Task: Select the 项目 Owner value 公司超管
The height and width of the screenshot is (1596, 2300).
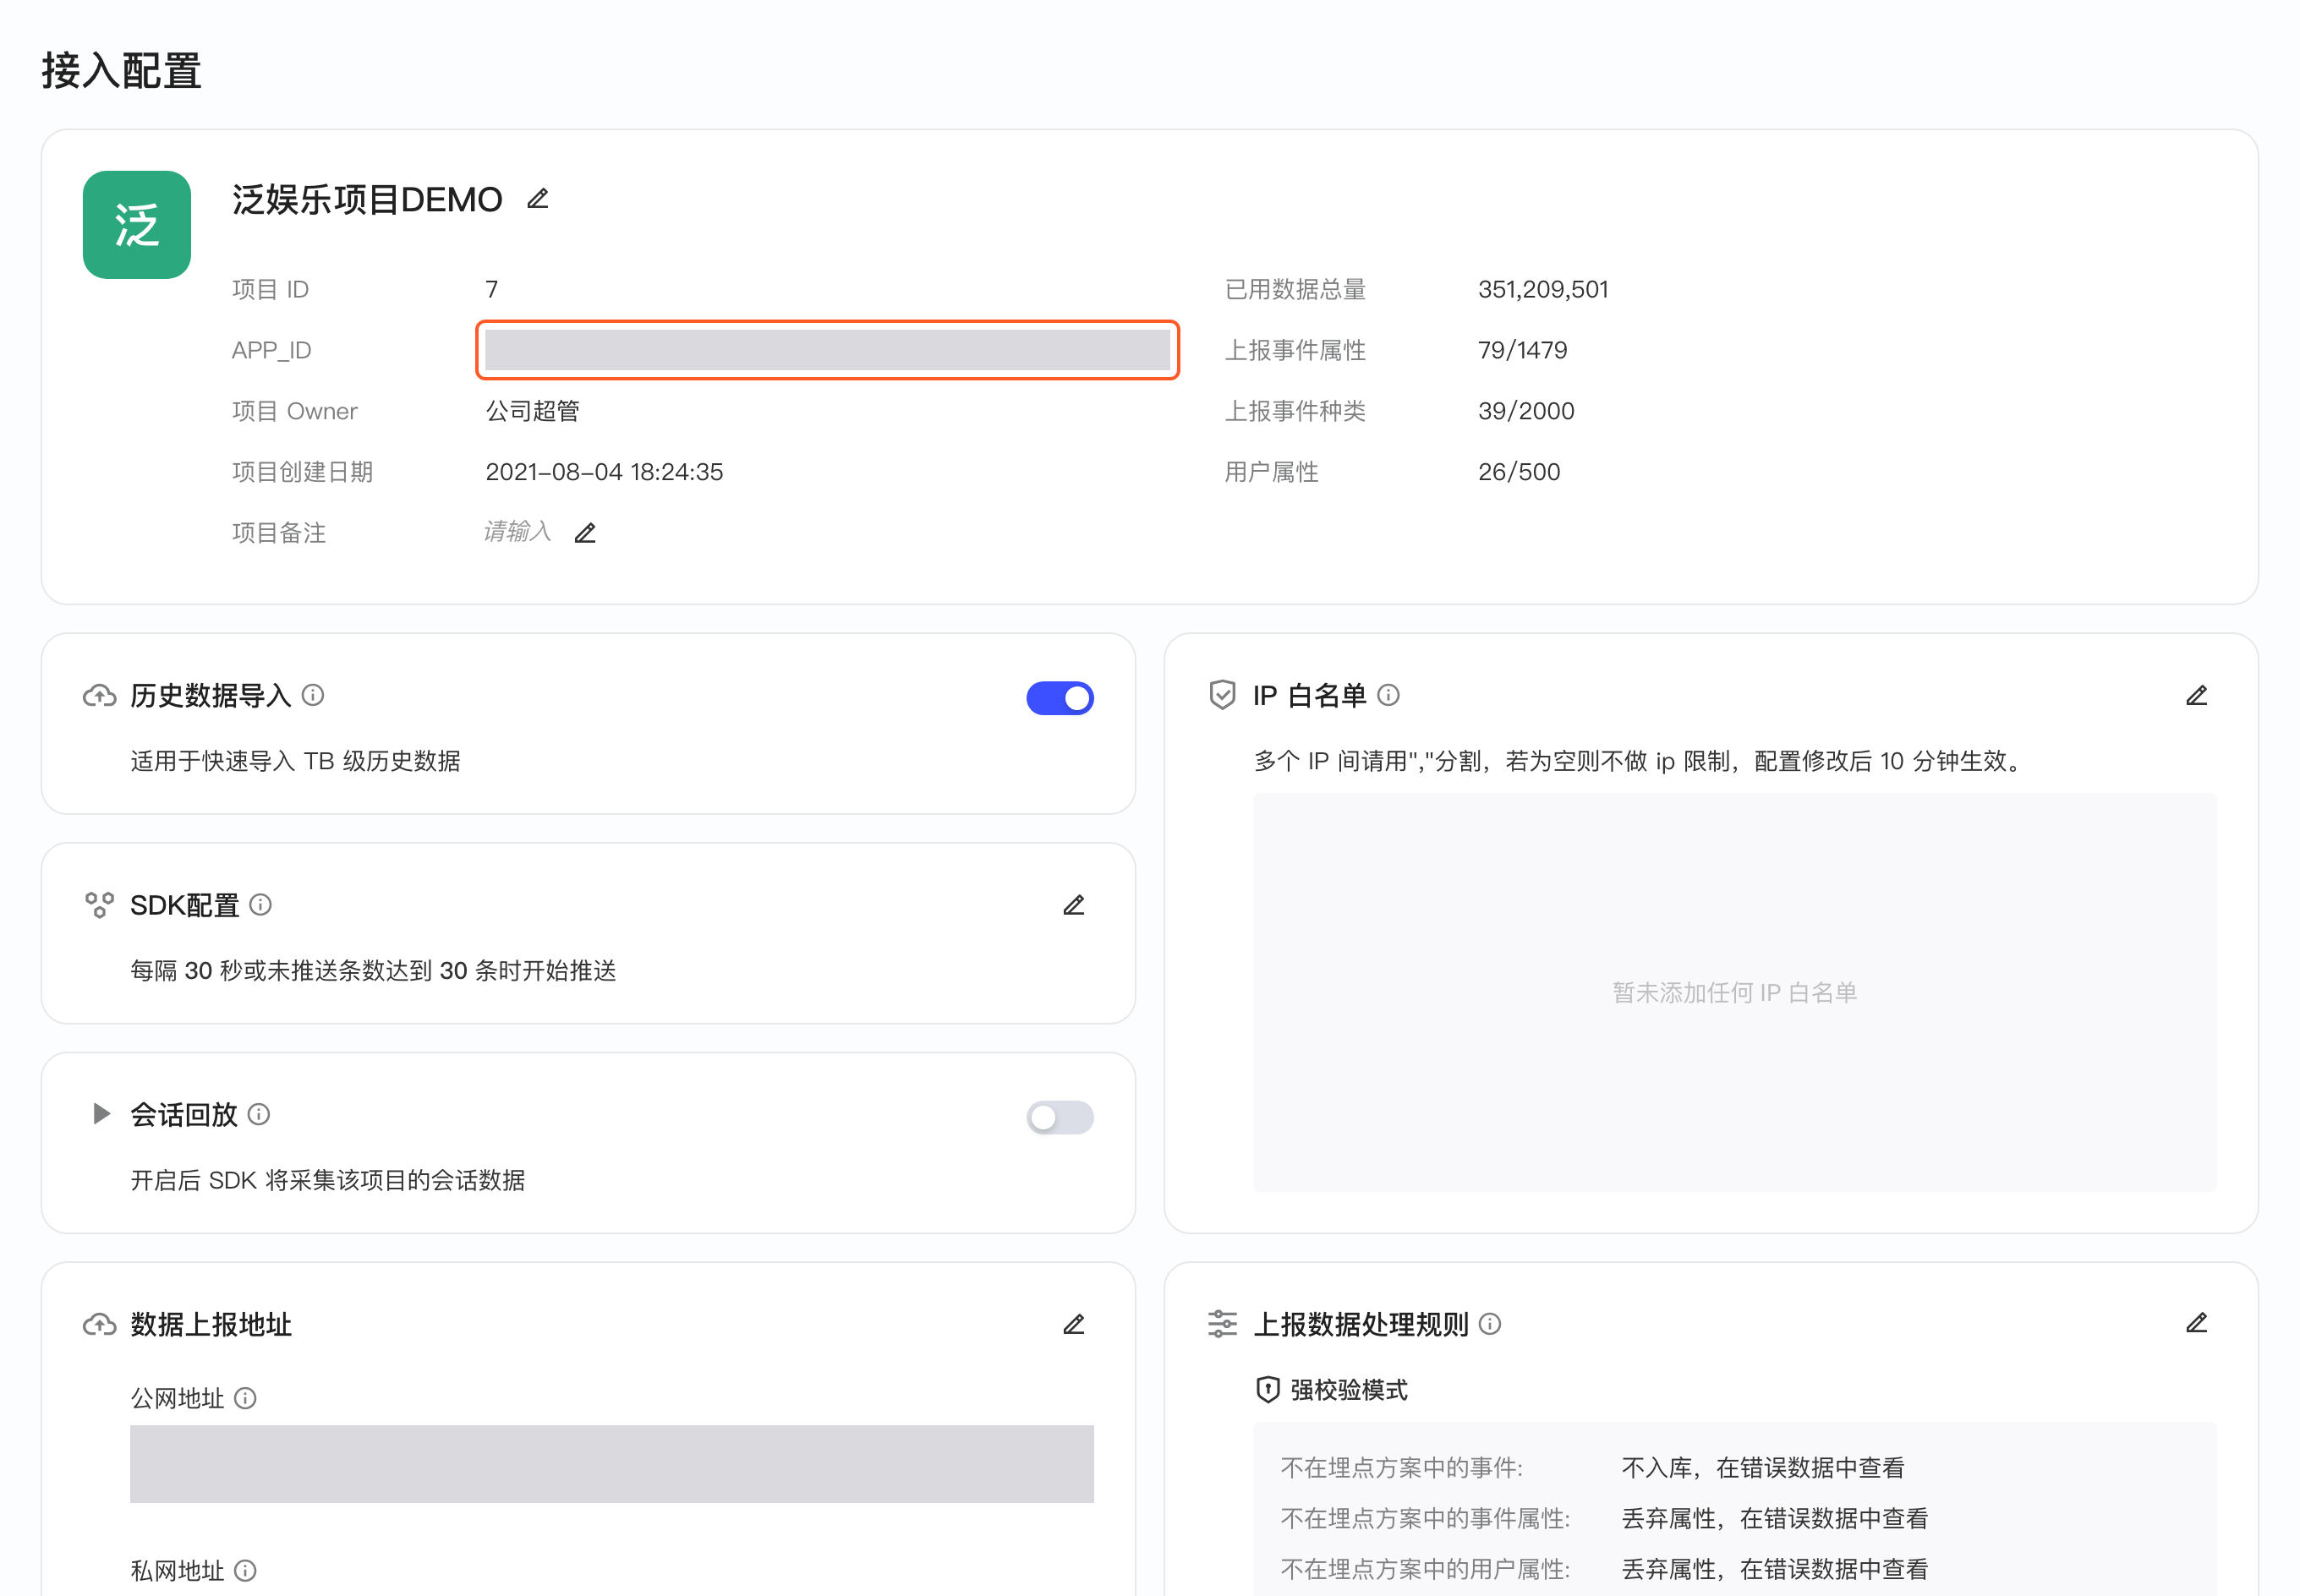Action: [x=532, y=411]
